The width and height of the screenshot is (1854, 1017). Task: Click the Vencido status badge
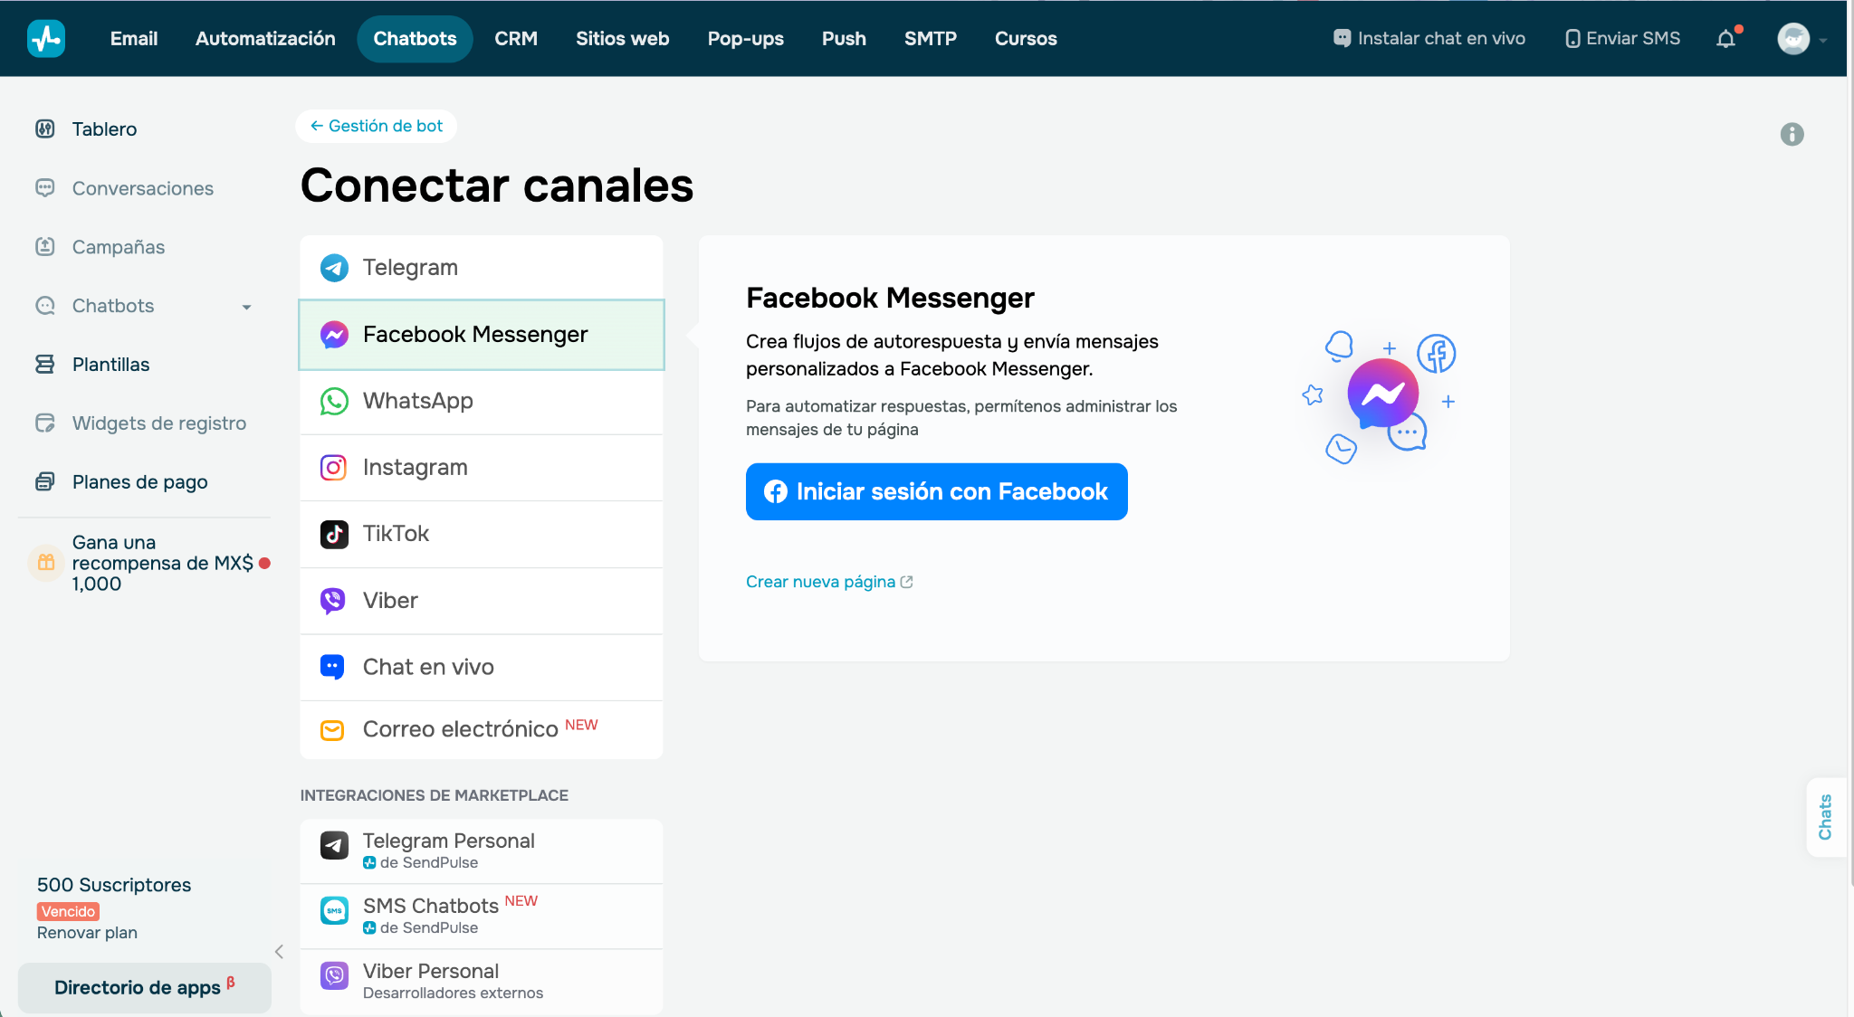(x=68, y=911)
